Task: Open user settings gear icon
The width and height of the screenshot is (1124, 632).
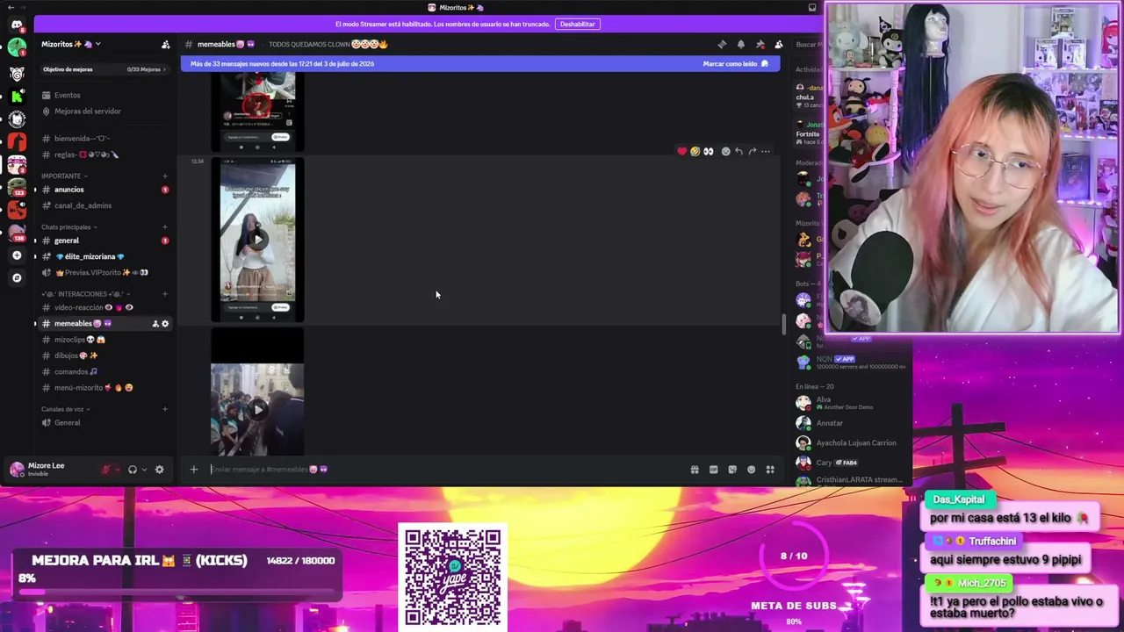Action: [x=159, y=470]
